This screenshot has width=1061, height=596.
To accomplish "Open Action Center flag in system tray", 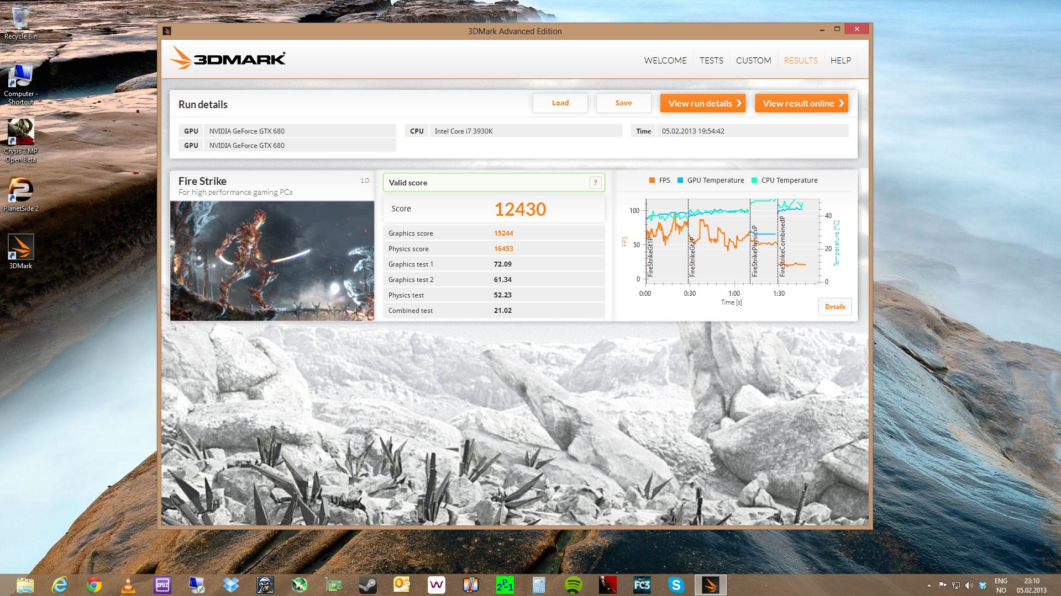I will coord(942,586).
